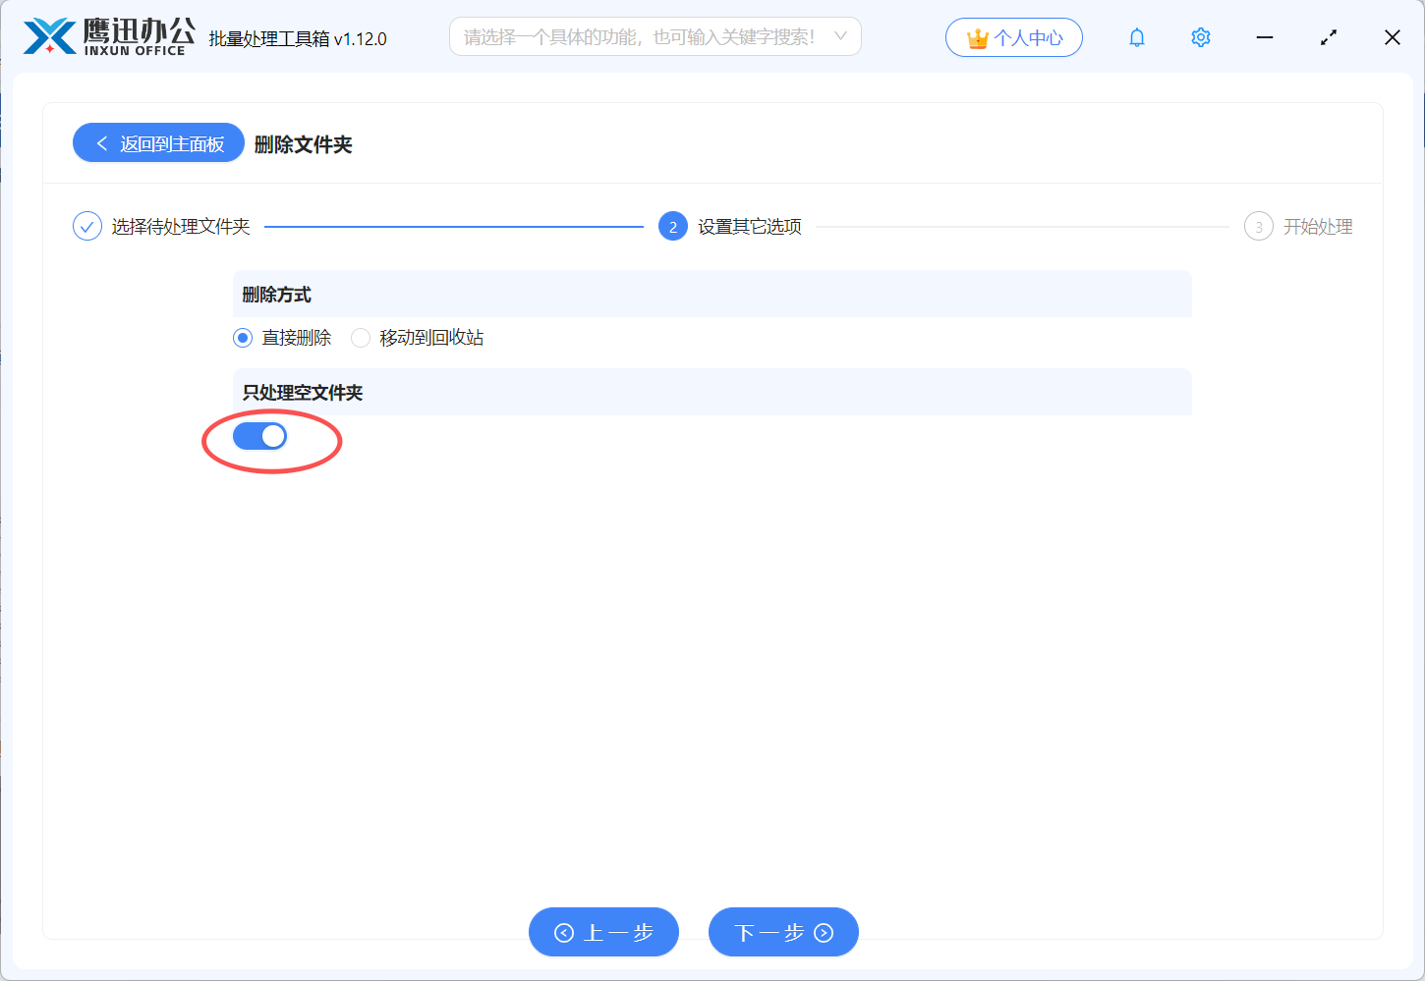1425x981 pixels.
Task: Click the step 2 numbered circle
Action: 672,227
